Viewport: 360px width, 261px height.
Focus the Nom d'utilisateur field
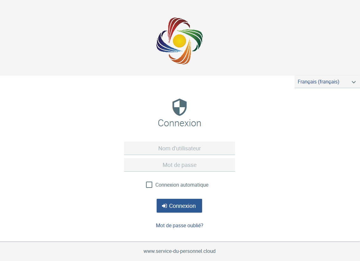click(180, 148)
